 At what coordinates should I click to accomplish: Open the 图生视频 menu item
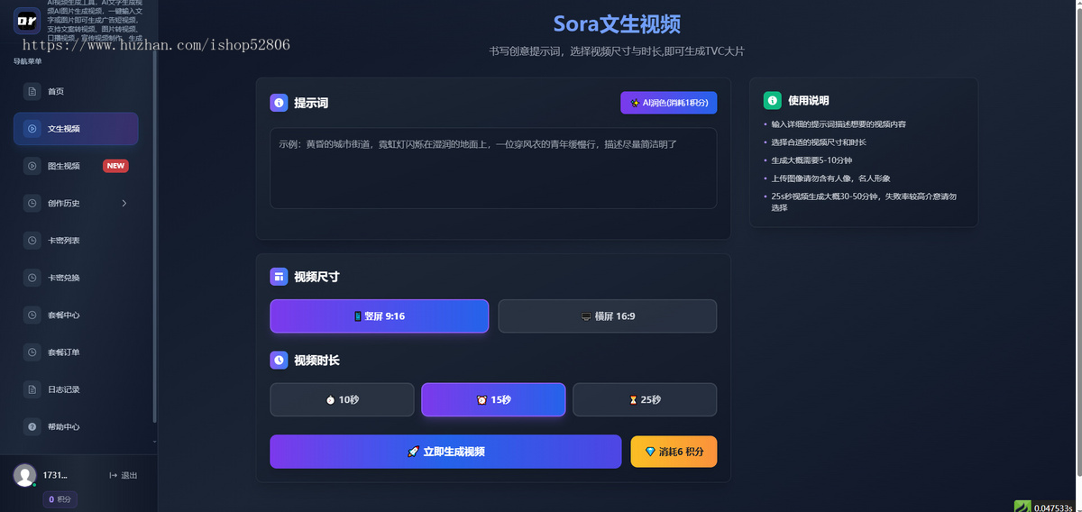pyautogui.click(x=76, y=166)
